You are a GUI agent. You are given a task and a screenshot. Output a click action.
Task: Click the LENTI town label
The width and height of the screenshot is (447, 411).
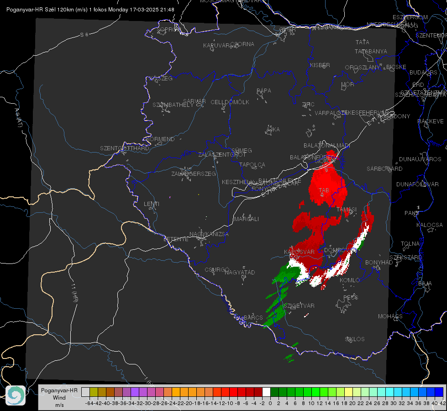[x=152, y=204]
